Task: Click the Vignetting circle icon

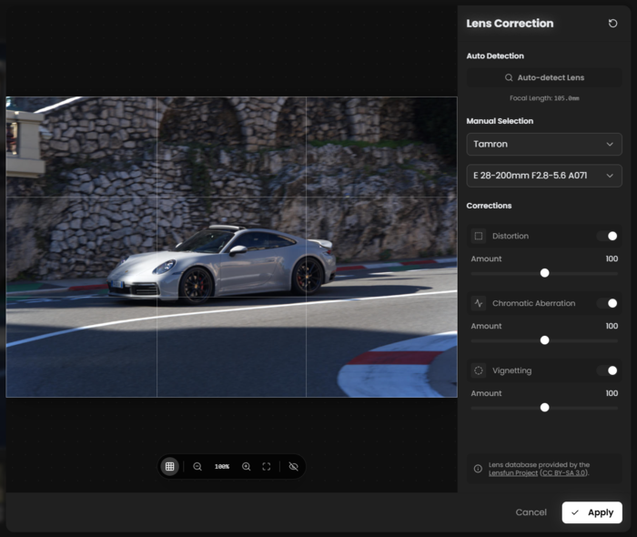Action: tap(479, 370)
